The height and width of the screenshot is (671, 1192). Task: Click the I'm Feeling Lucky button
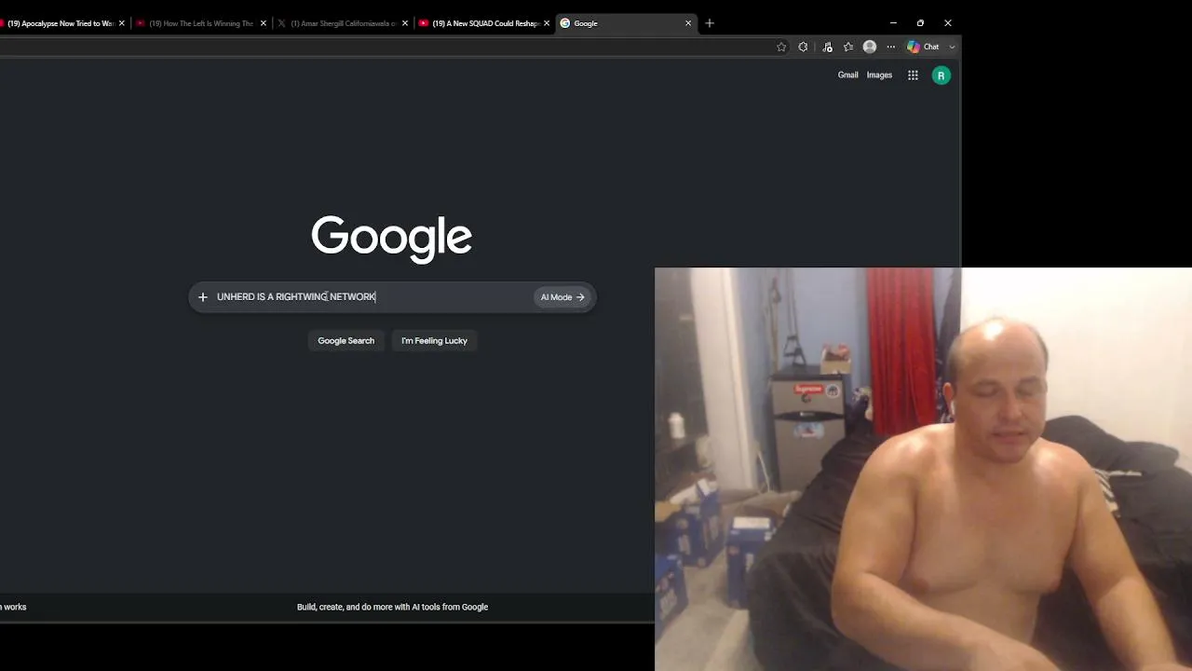[x=434, y=341]
